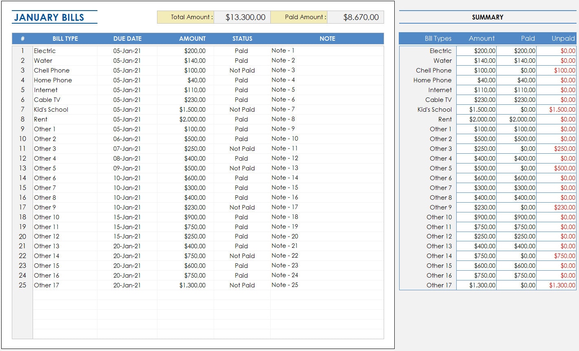Click the Paid Amount value cell
The image size is (579, 351).
click(x=355, y=17)
